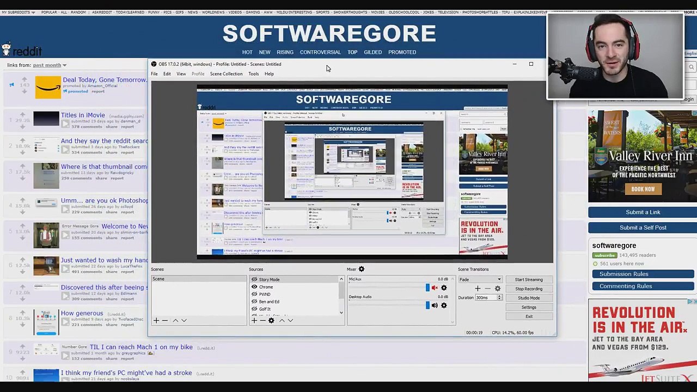Click the Studio Mode button

(x=529, y=298)
